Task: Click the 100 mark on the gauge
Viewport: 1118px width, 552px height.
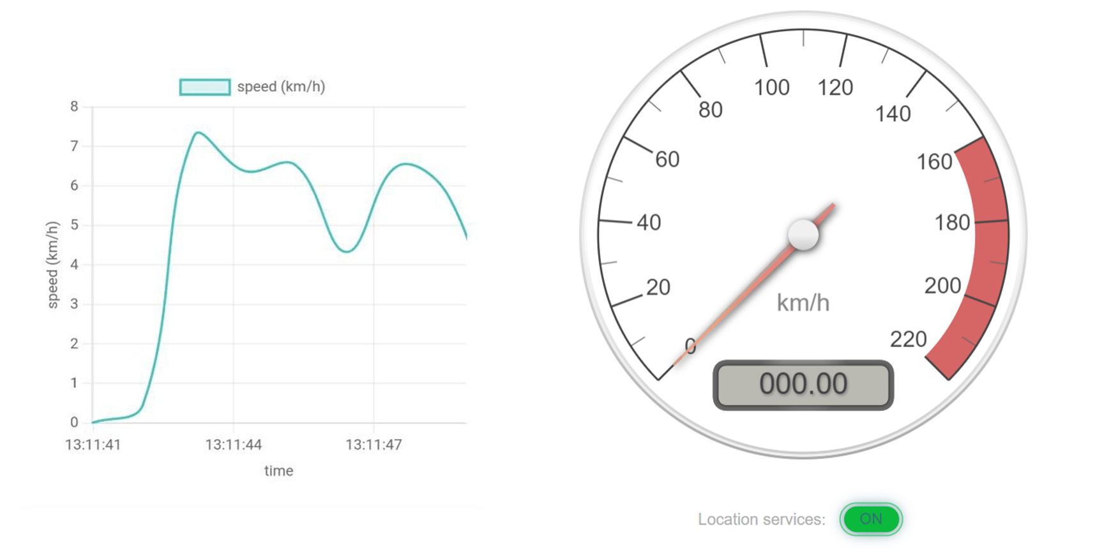Action: pyautogui.click(x=772, y=87)
